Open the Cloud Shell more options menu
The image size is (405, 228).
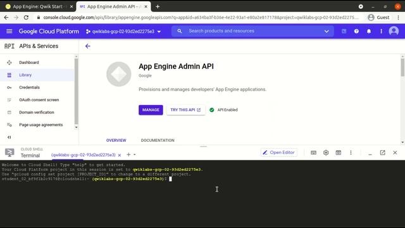click(x=351, y=153)
